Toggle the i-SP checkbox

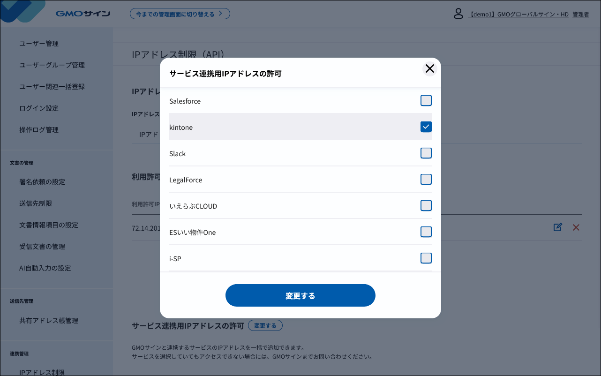pyautogui.click(x=426, y=258)
